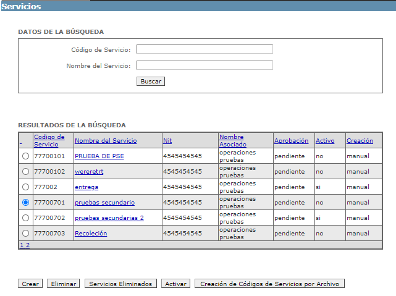Sort by Nit column header
The width and height of the screenshot is (396, 296).
(x=167, y=141)
